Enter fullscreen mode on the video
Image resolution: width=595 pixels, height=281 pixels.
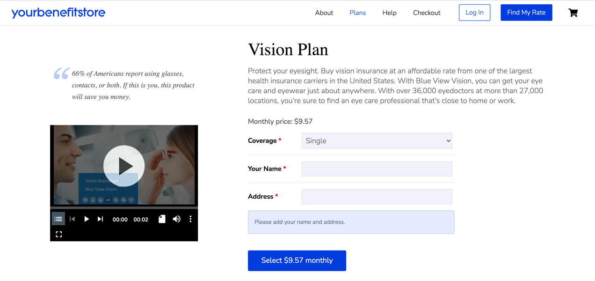pyautogui.click(x=59, y=234)
